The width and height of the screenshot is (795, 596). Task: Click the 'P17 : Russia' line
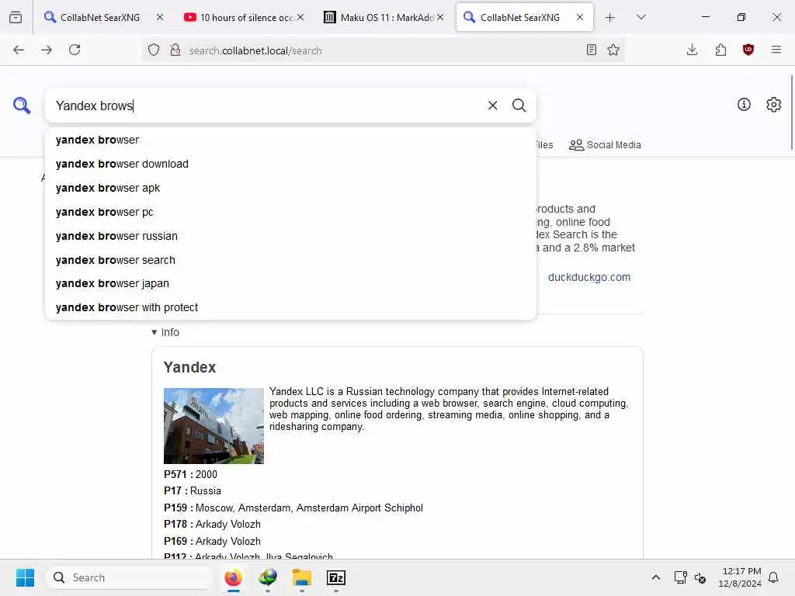pos(193,490)
